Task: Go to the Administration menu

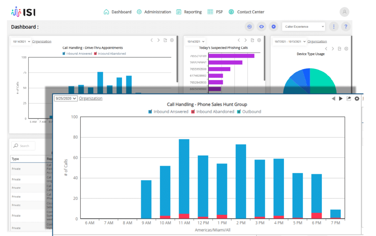Action: coord(154,12)
